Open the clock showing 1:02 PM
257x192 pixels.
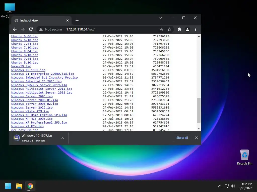click(x=245, y=186)
